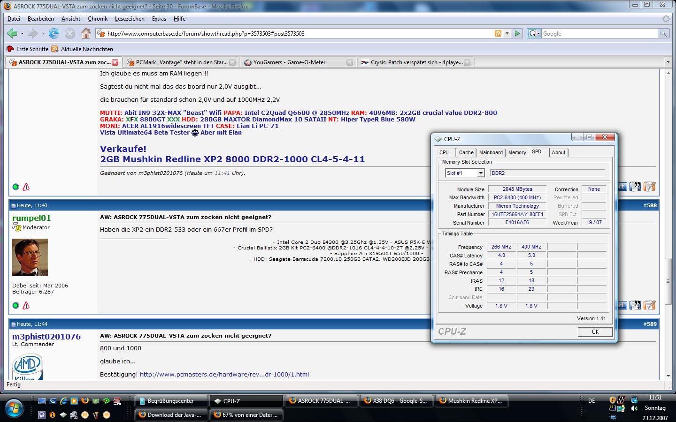This screenshot has height=422, width=676.
Task: Click scrollbar down arrow of page
Action: pyautogui.click(x=668, y=376)
